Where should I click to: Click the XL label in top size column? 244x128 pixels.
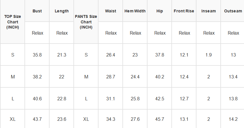point(12,119)
